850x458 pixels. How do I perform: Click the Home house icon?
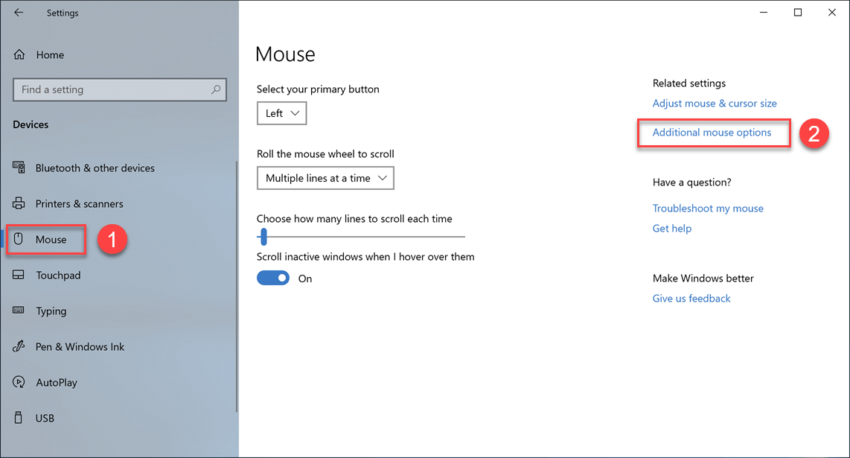pyautogui.click(x=19, y=55)
